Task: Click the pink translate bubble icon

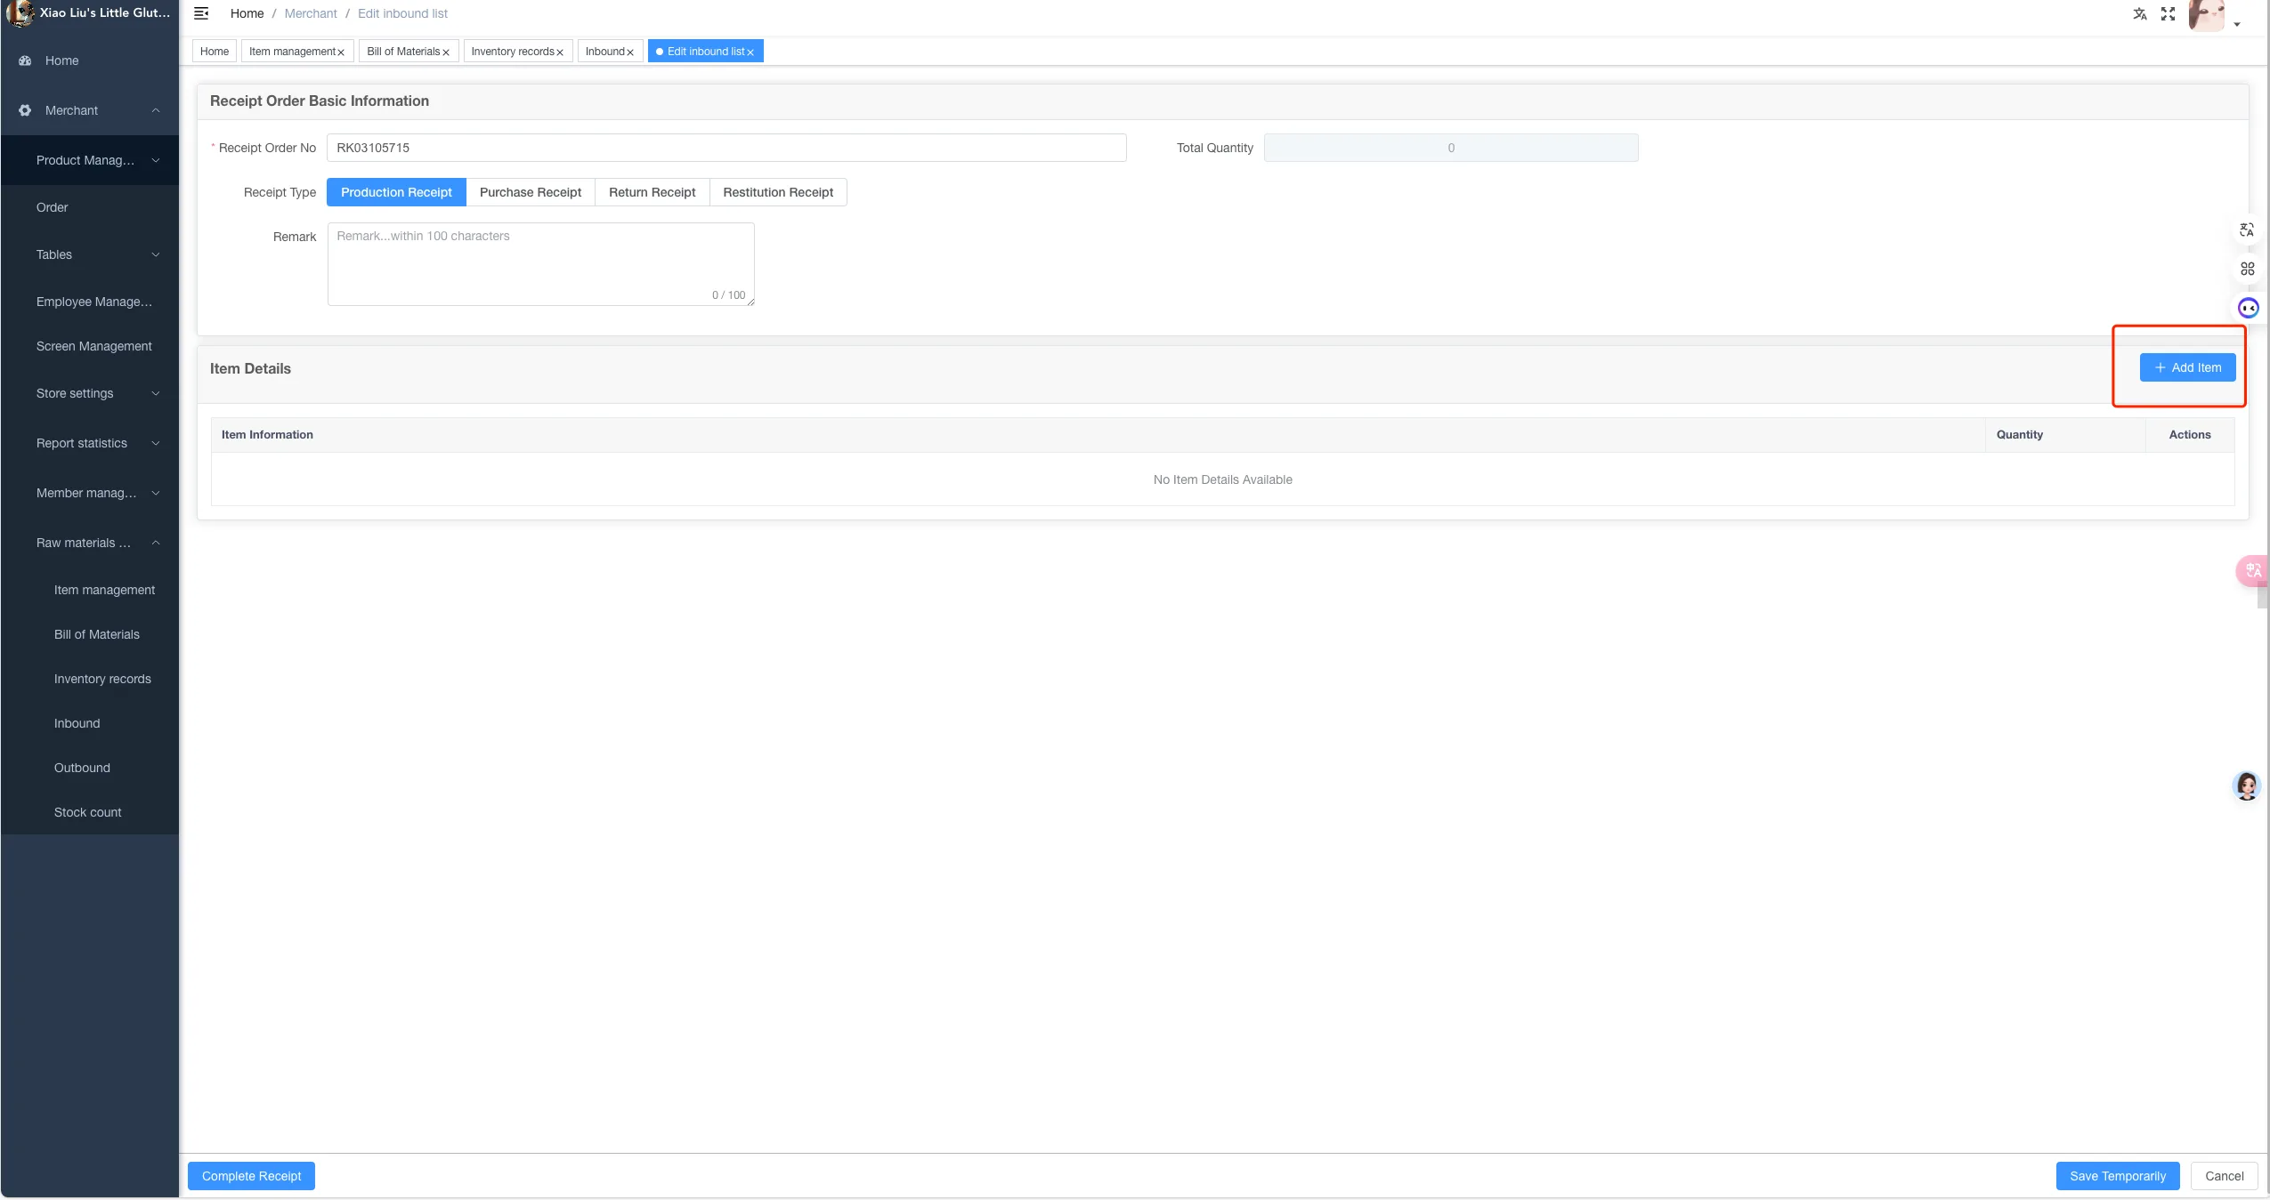Action: tap(2252, 570)
